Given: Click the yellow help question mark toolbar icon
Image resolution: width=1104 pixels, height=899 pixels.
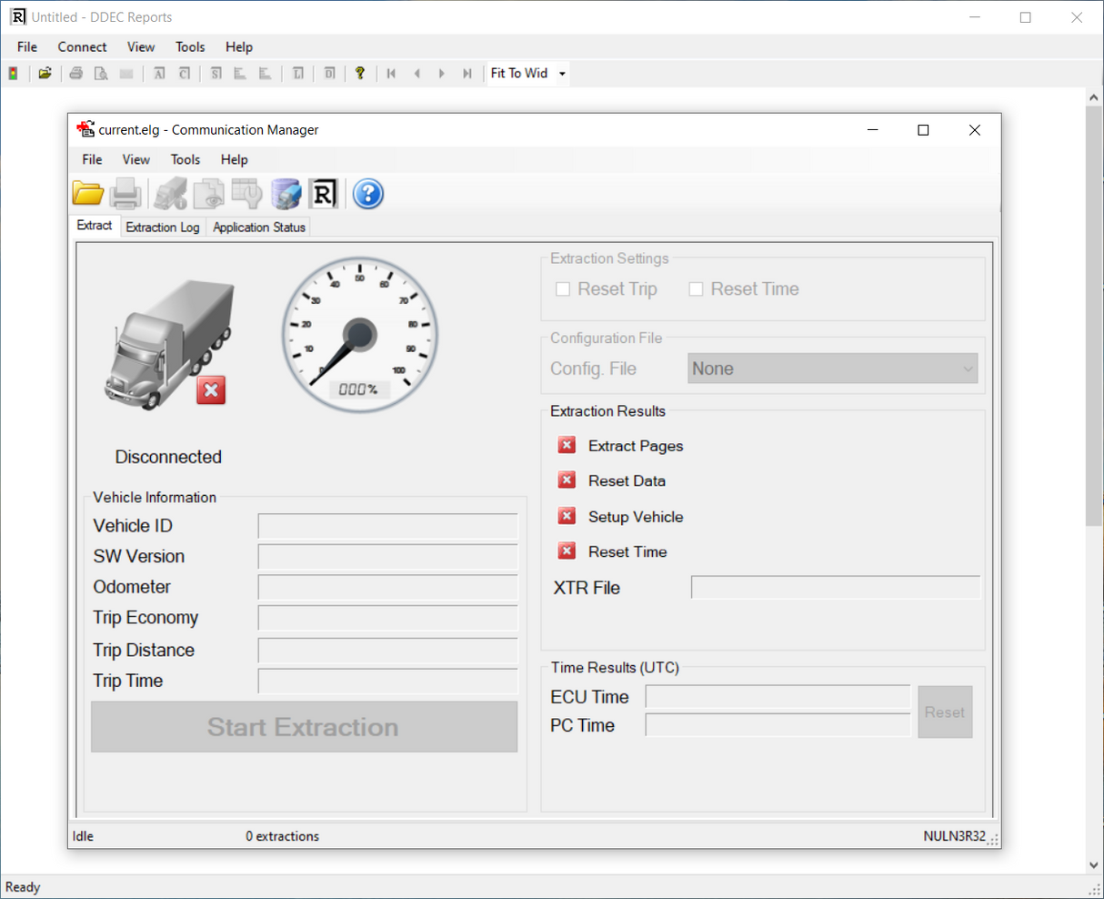Looking at the screenshot, I should click(360, 73).
